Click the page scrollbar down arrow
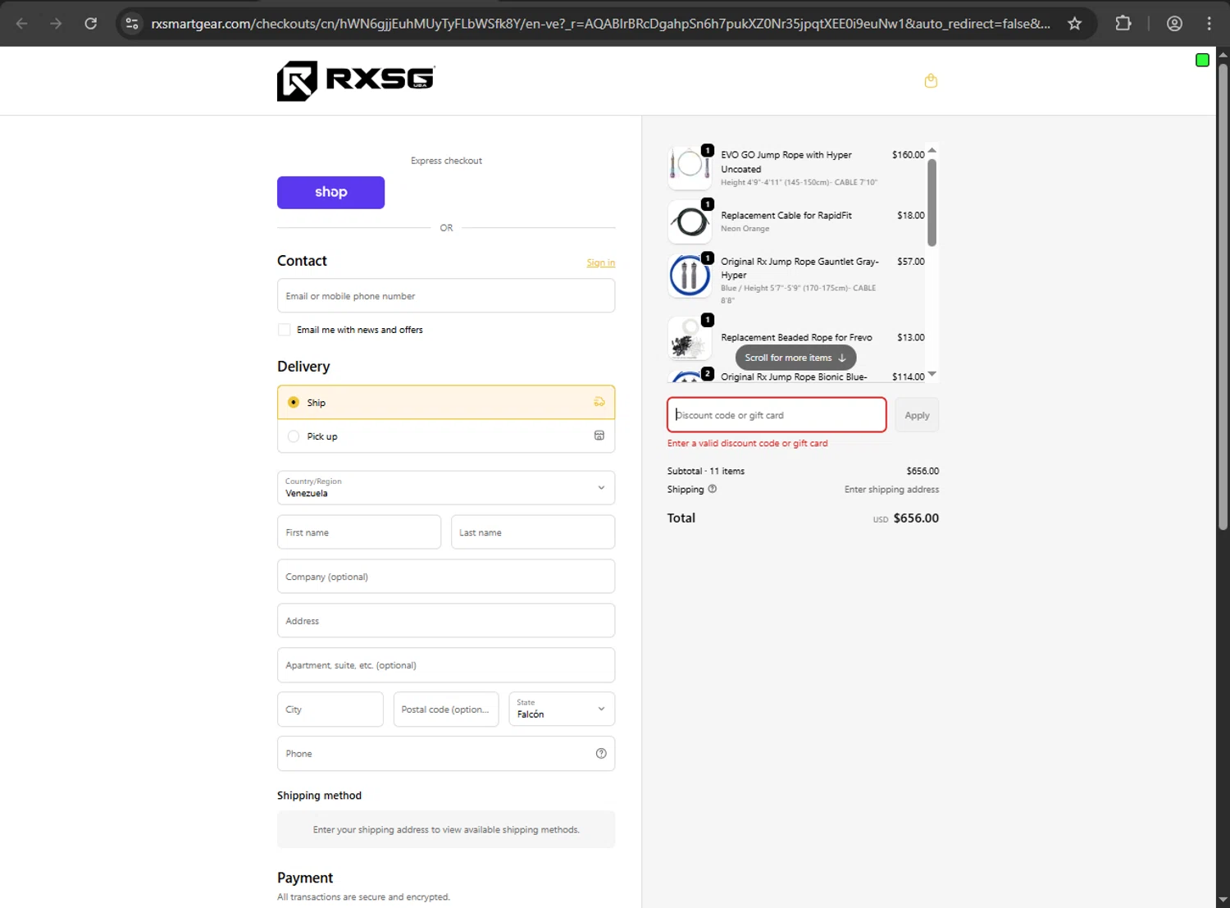The height and width of the screenshot is (908, 1230). pos(1223,900)
